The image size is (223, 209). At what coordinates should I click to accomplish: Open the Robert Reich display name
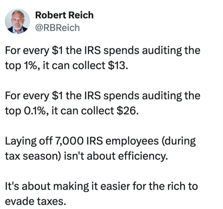(x=64, y=15)
